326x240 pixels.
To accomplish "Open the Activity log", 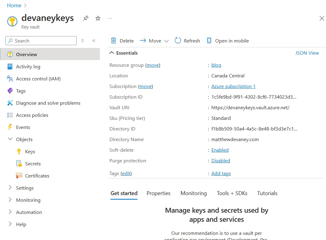I will [28, 66].
